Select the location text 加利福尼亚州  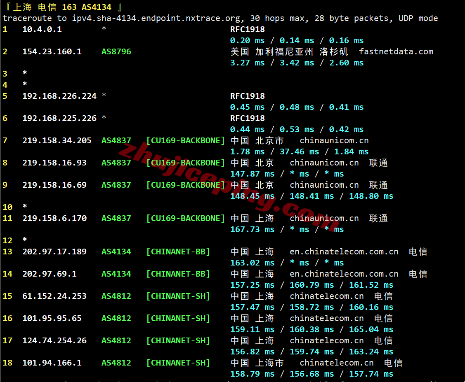point(284,51)
